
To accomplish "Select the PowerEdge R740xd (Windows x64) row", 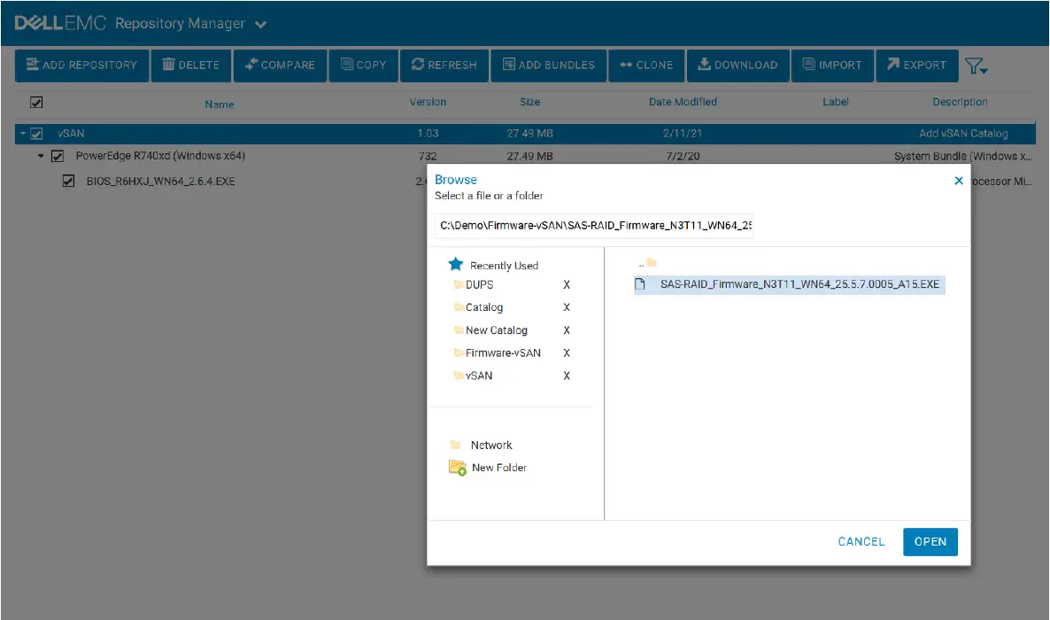I will point(160,156).
